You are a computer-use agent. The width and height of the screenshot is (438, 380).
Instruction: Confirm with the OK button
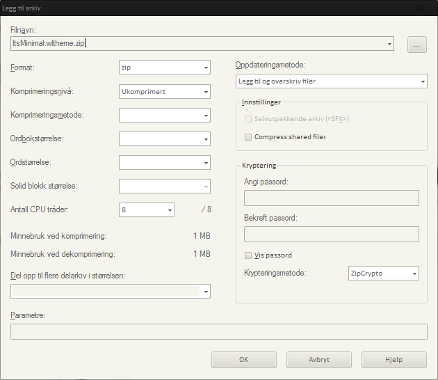244,360
